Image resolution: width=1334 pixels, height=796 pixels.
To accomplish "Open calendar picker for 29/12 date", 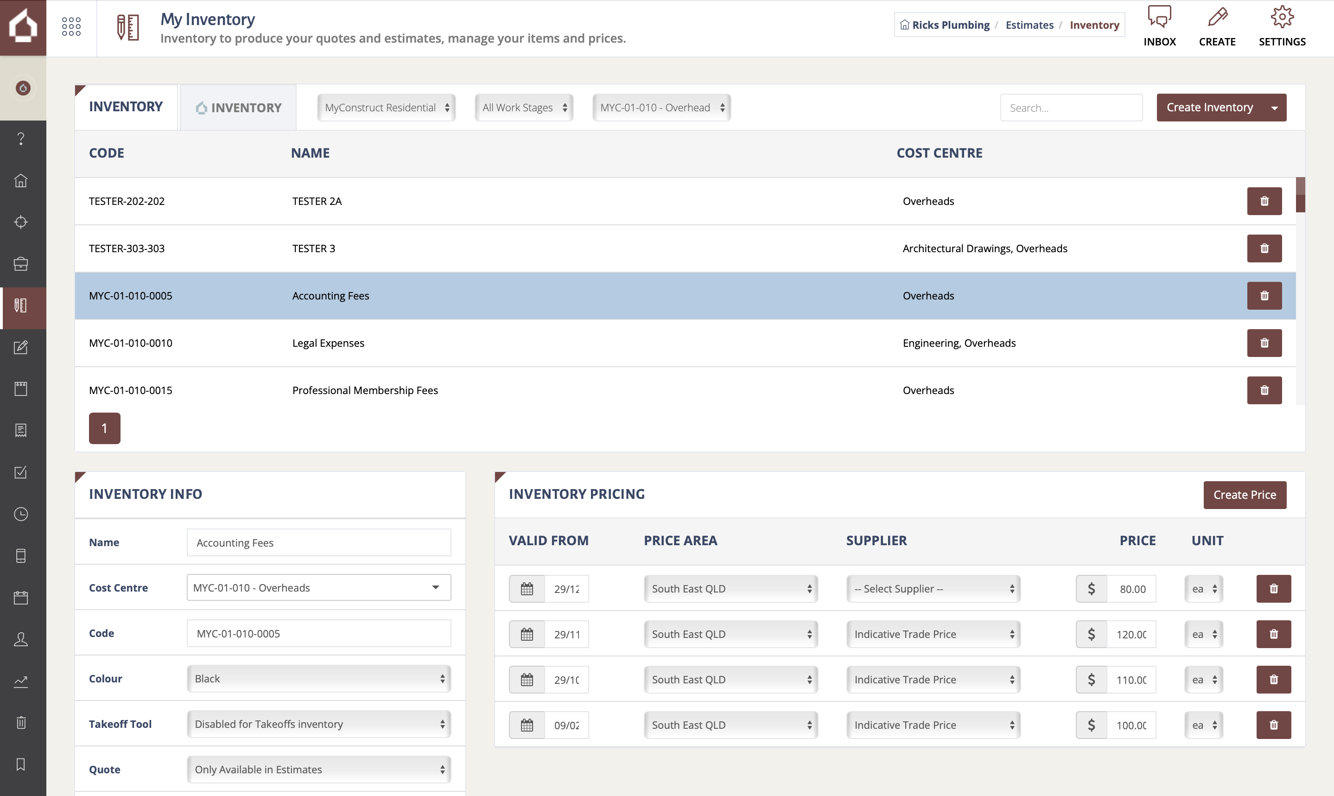I will [x=527, y=589].
